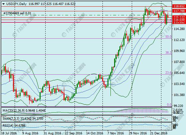Select the Fibonacci 50.0 level label

click(x=168, y=36)
